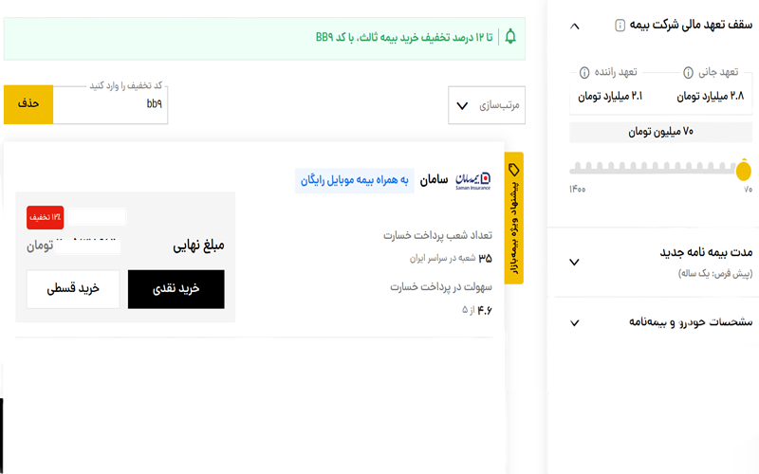The image size is (759, 474).
Task: Click the bell notification icon in green banner
Action: point(510,37)
